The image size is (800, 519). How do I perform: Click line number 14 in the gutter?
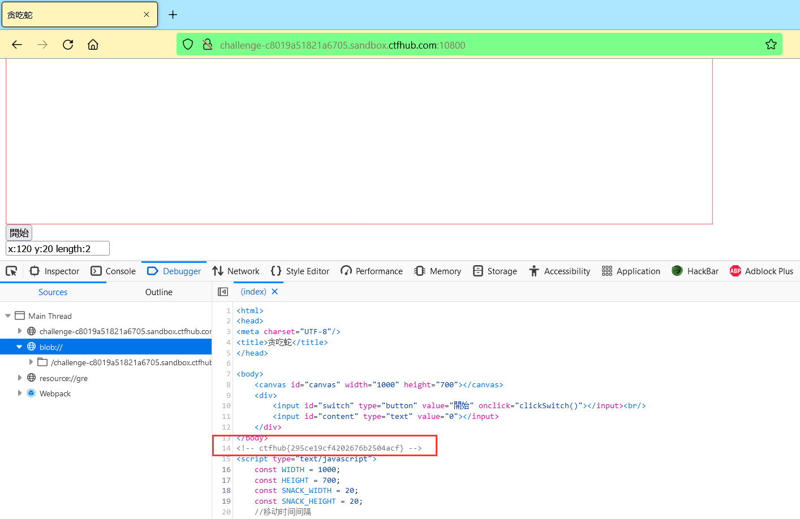pos(226,448)
